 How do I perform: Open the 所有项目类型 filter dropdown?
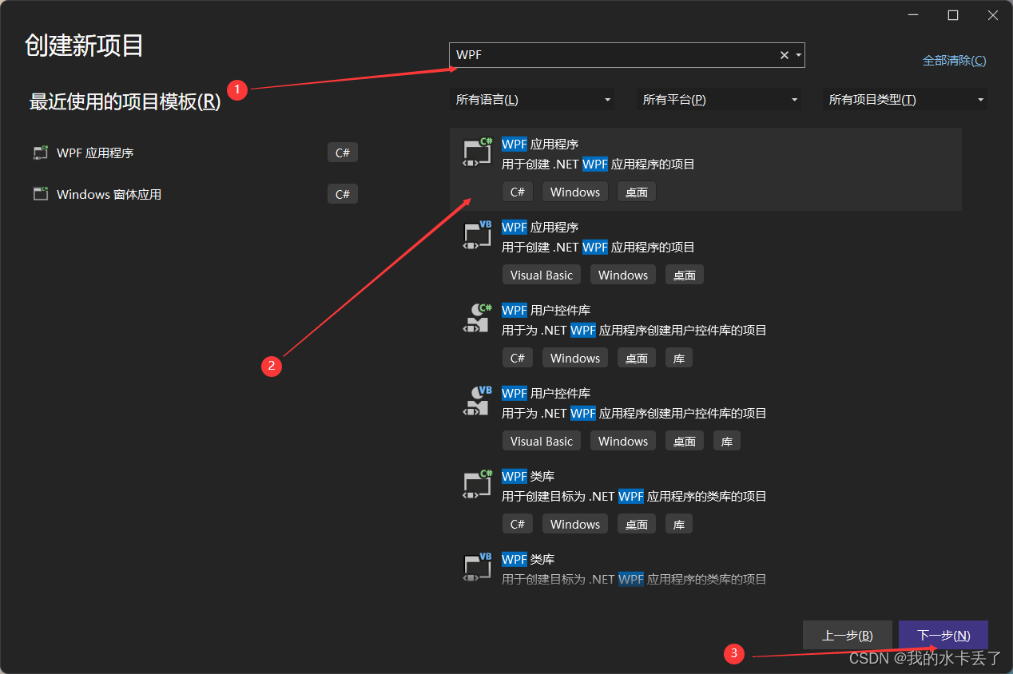(x=905, y=100)
